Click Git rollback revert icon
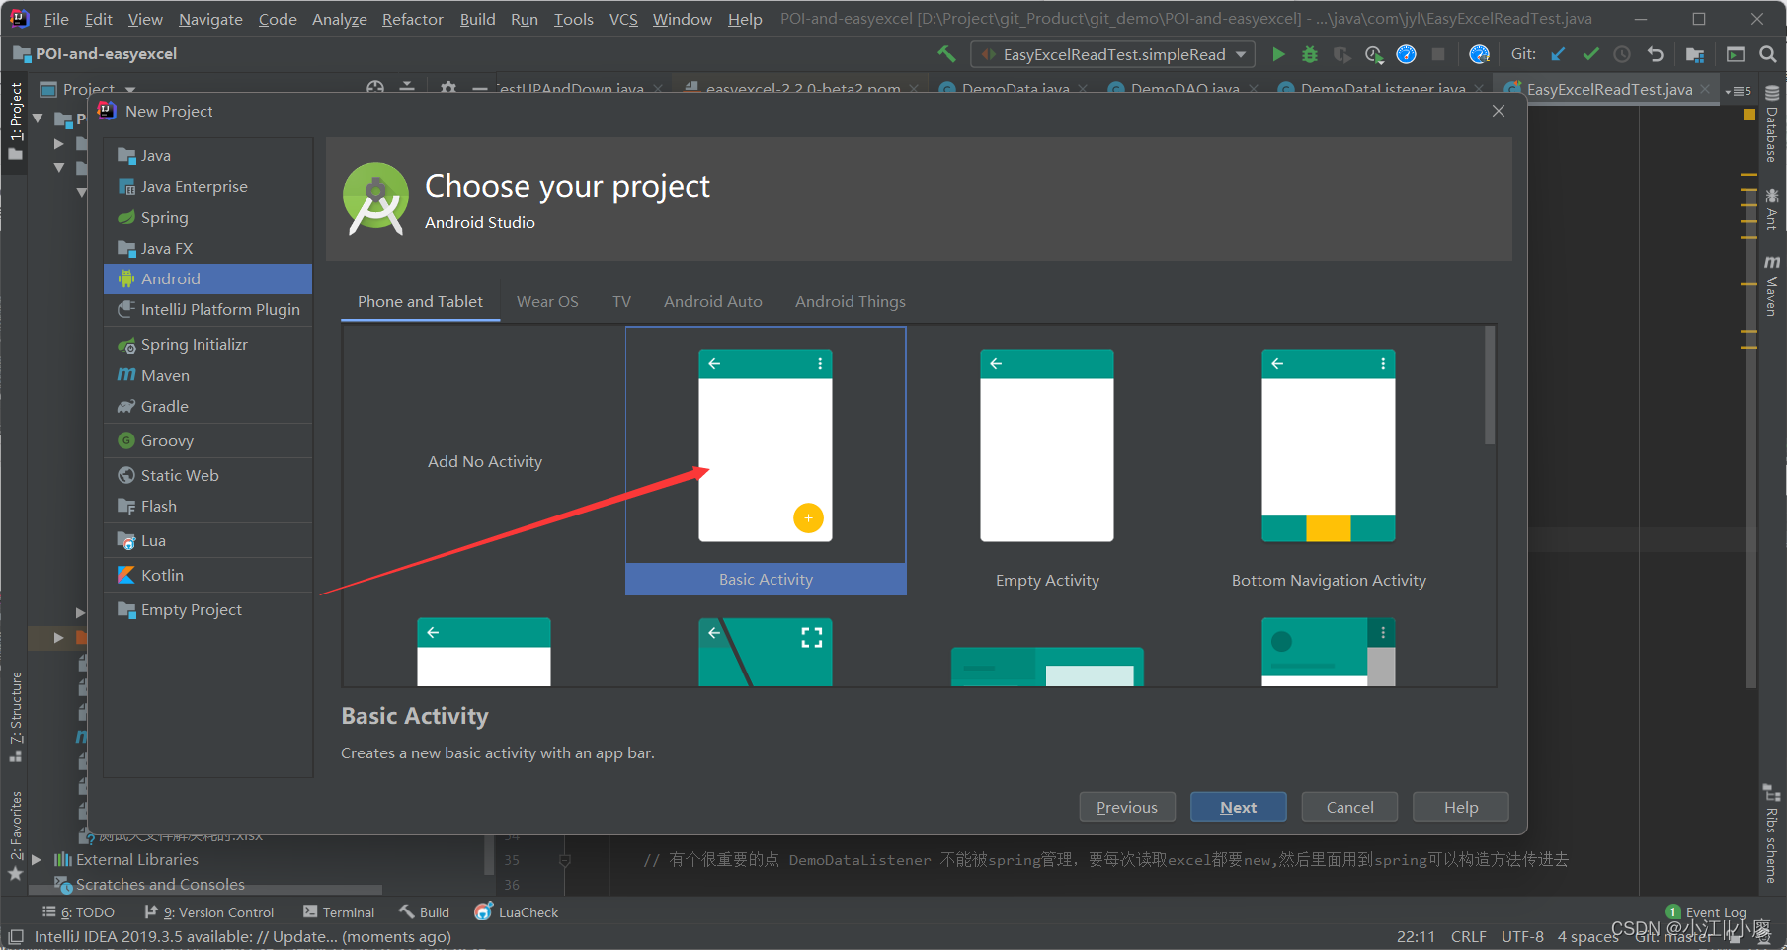The height and width of the screenshot is (950, 1787). [1656, 54]
